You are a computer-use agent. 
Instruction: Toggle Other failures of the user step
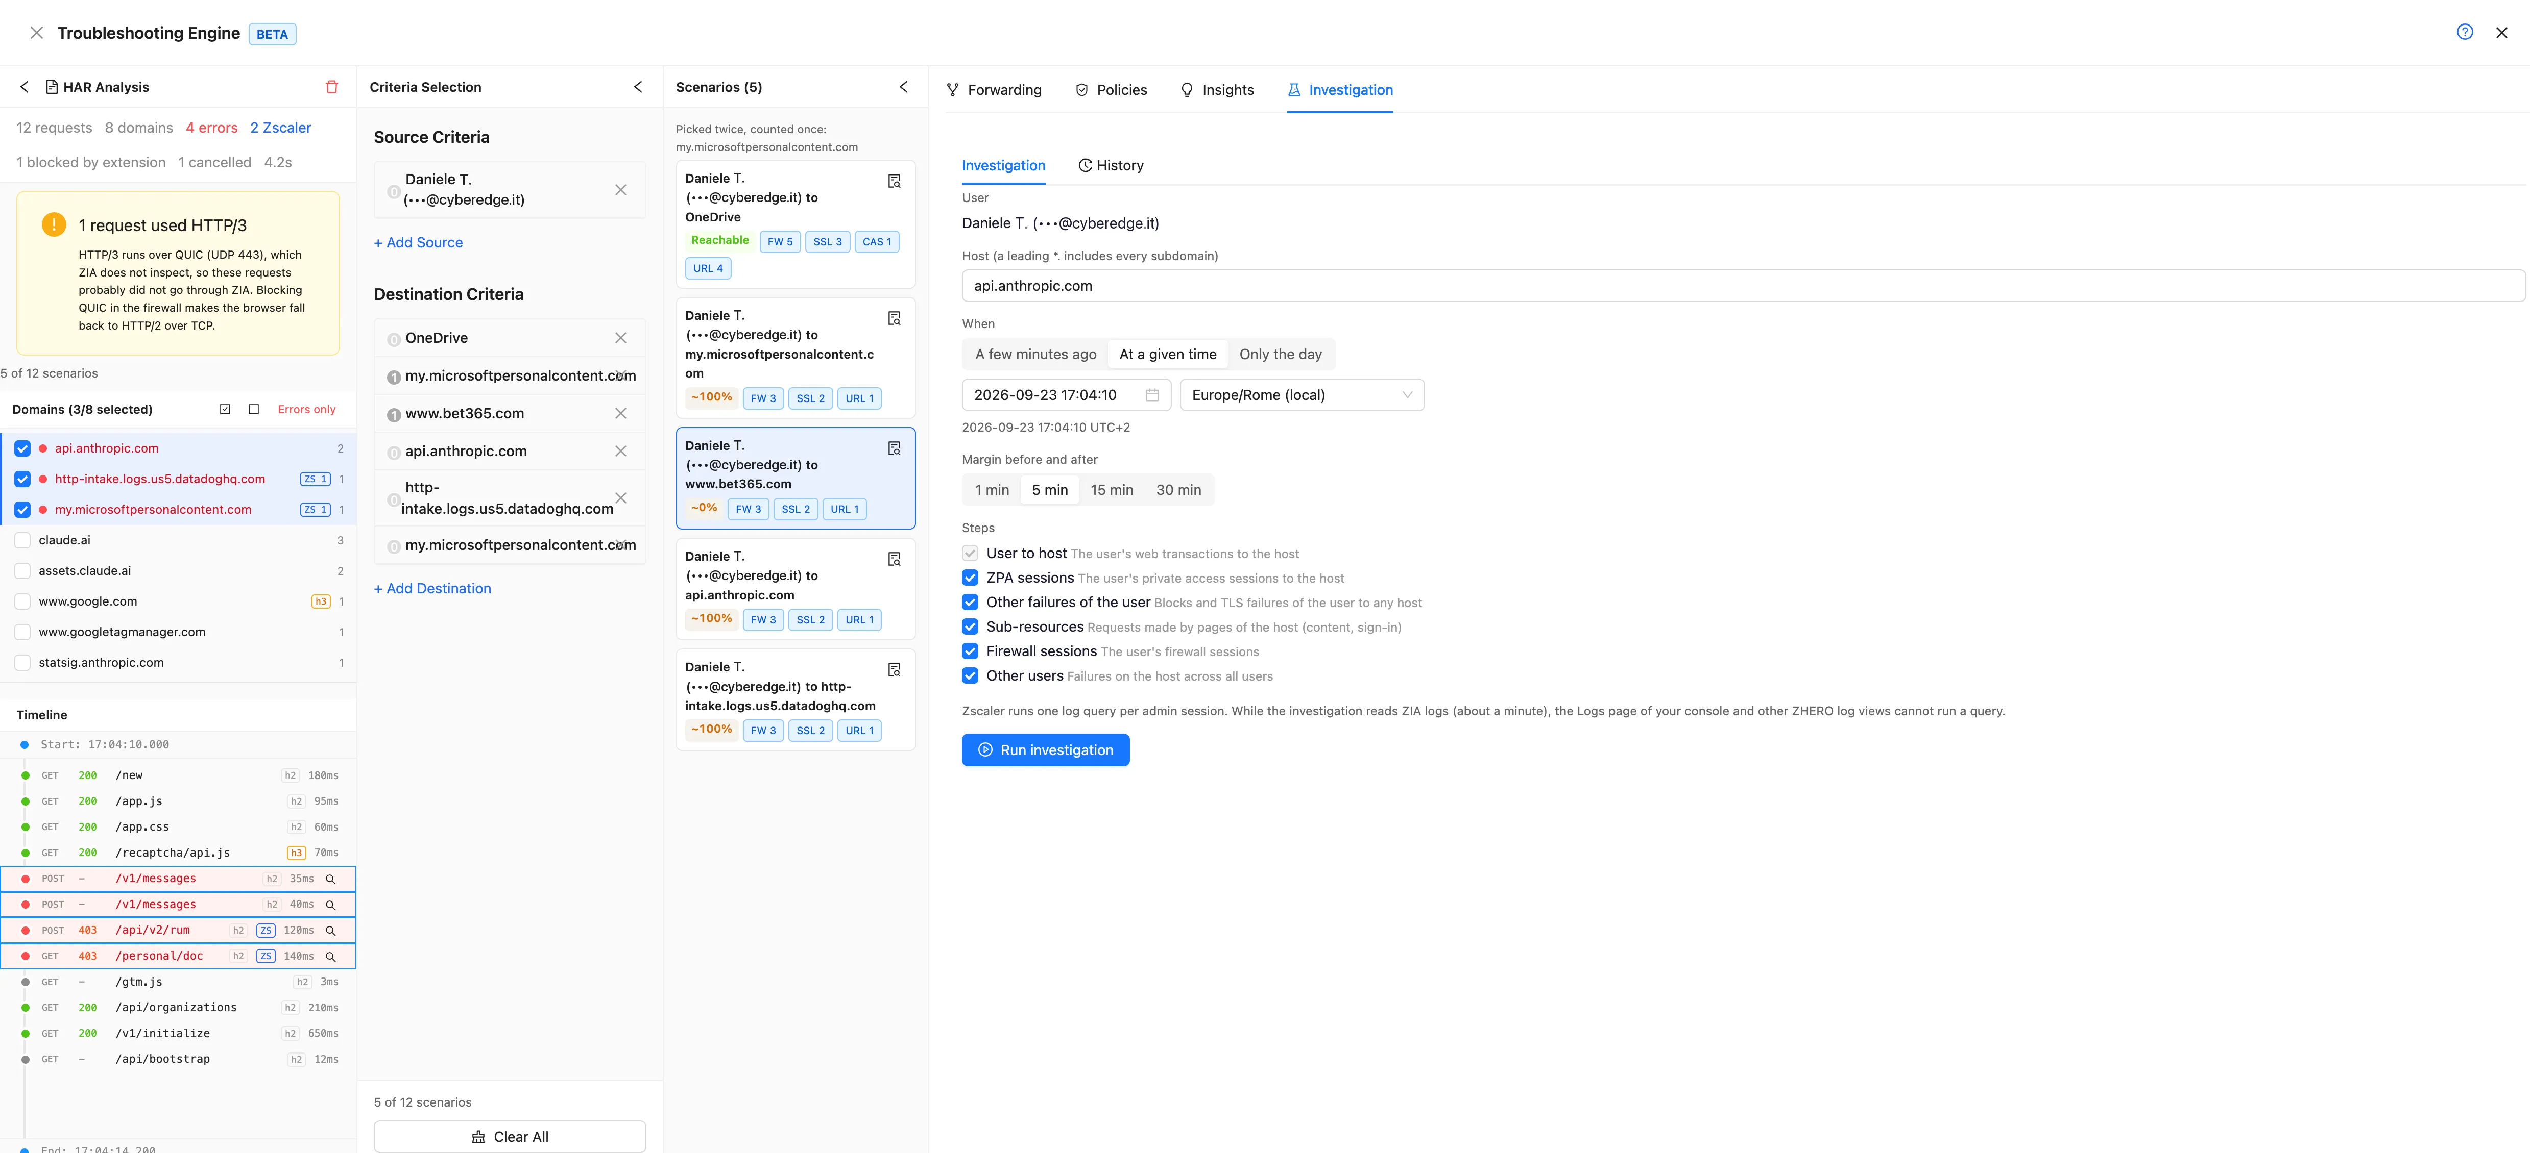point(970,603)
